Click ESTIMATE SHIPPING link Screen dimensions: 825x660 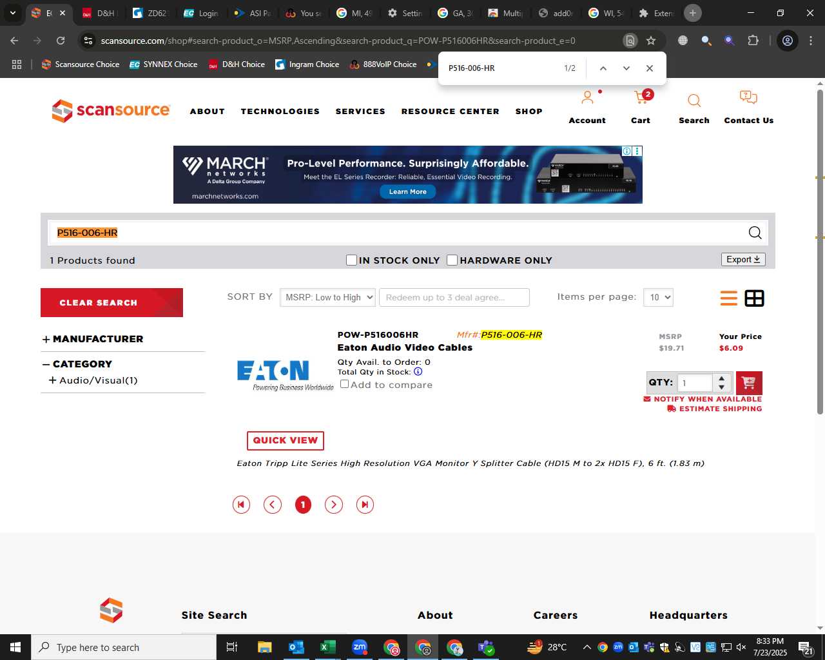tap(715, 409)
